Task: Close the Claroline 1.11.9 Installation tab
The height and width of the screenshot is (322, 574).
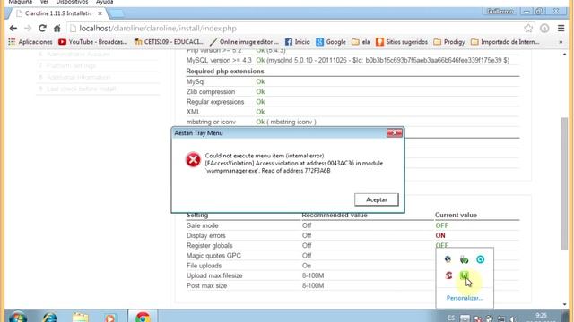Action: tap(100, 13)
